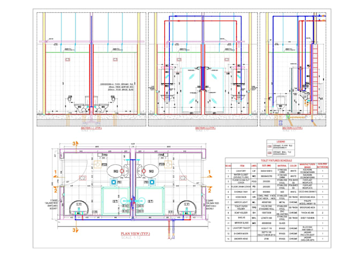Viewport: 364px width, 257px height.
Task: Click section marker 3 arrow above the plan
Action: (x=75, y=144)
